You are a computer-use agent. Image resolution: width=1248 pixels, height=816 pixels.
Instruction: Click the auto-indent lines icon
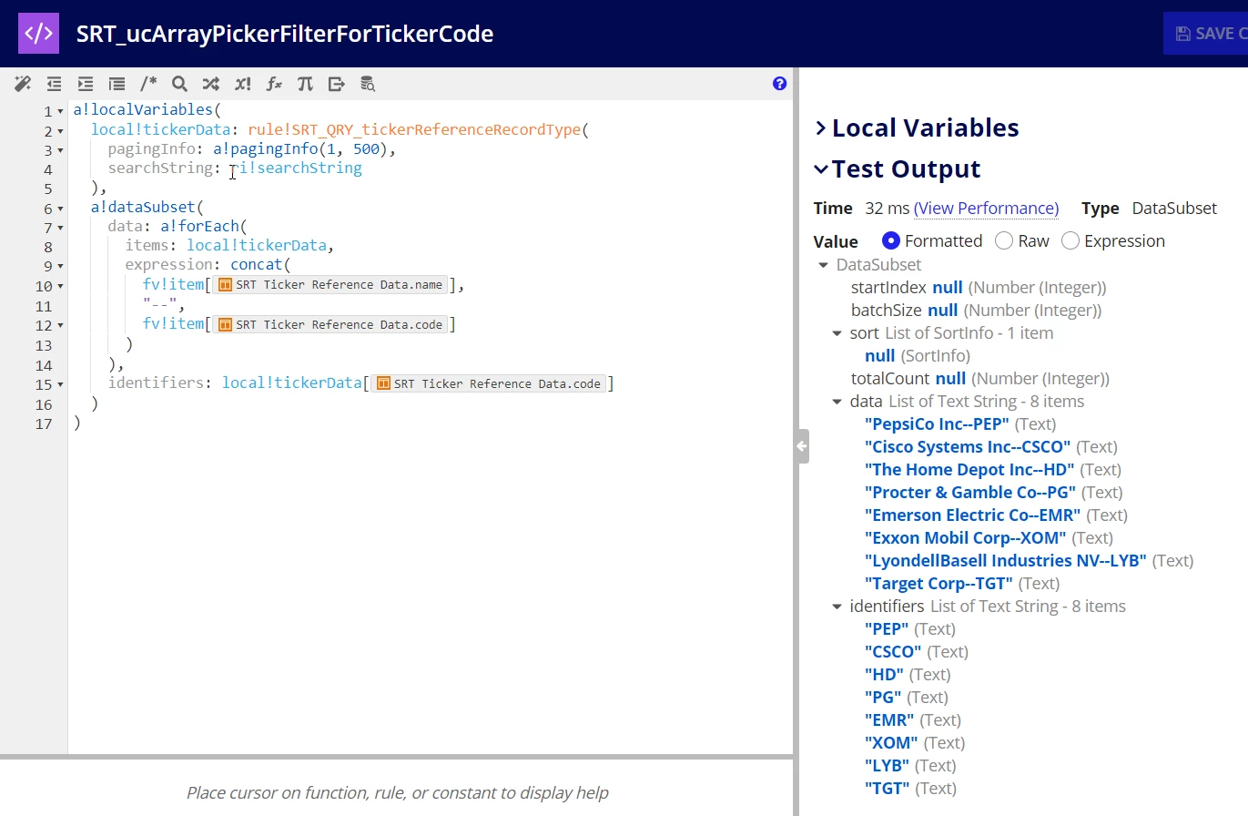tap(117, 84)
